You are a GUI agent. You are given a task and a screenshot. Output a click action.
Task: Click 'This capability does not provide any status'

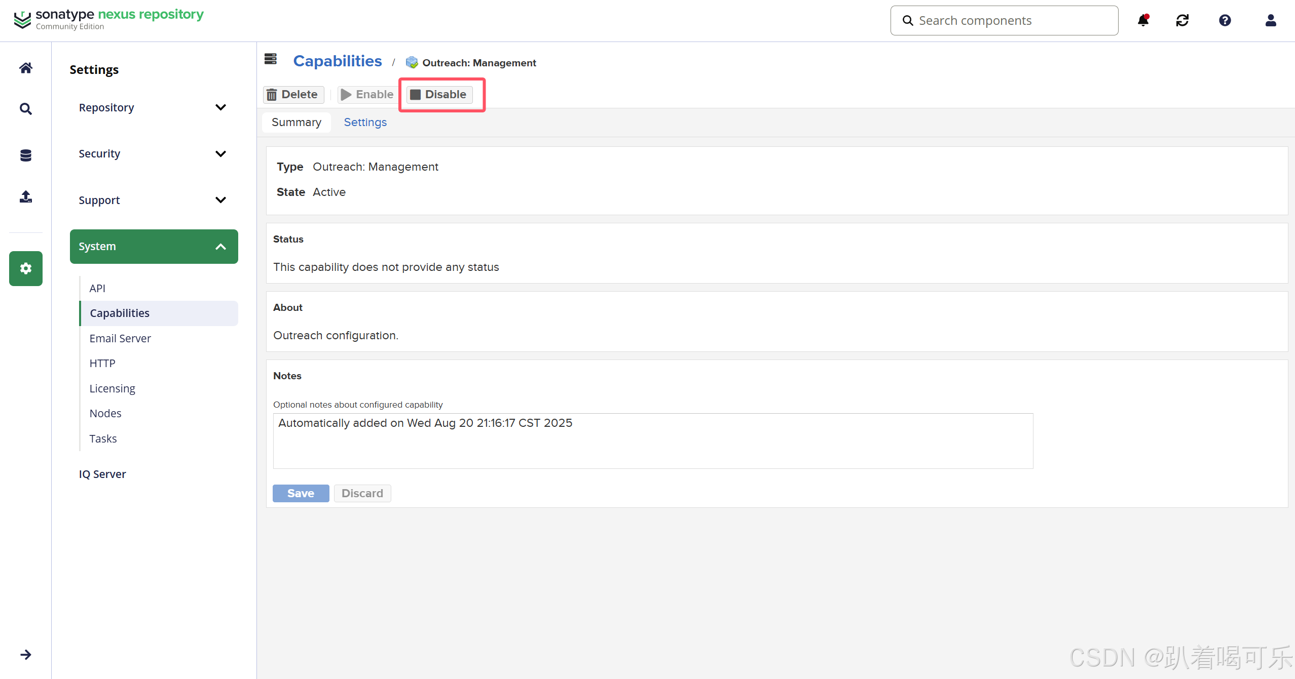pos(386,267)
